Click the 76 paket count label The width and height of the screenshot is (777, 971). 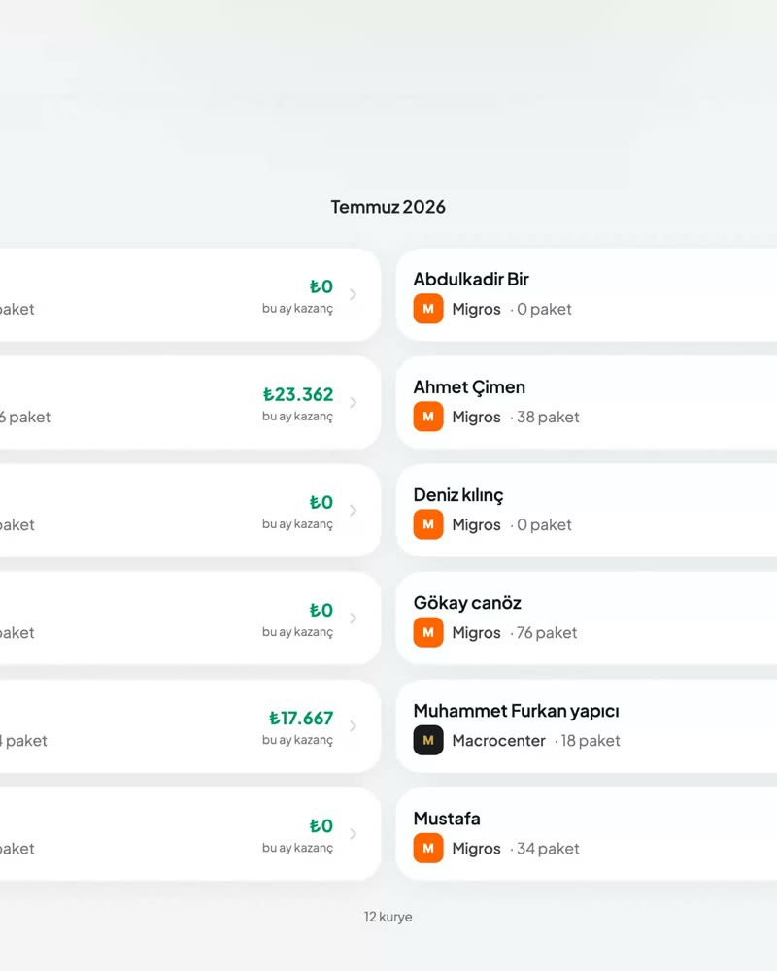pyautogui.click(x=547, y=632)
